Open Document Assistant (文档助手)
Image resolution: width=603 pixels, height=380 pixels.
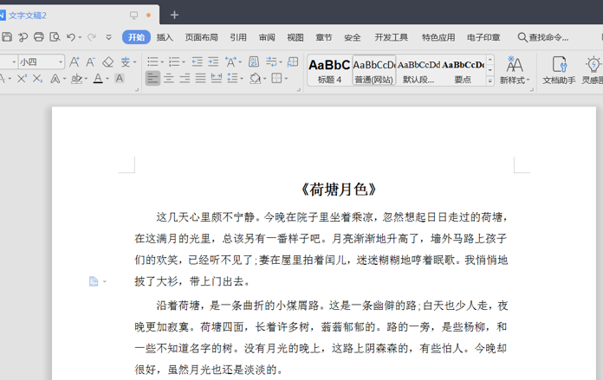pyautogui.click(x=559, y=69)
